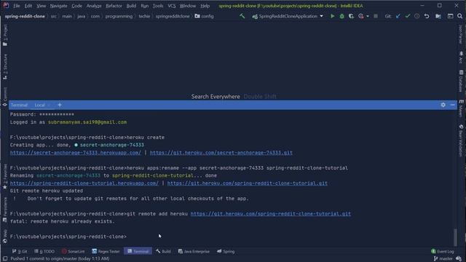Toggle the Favorites tool window sidebar button

(x=5, y=176)
